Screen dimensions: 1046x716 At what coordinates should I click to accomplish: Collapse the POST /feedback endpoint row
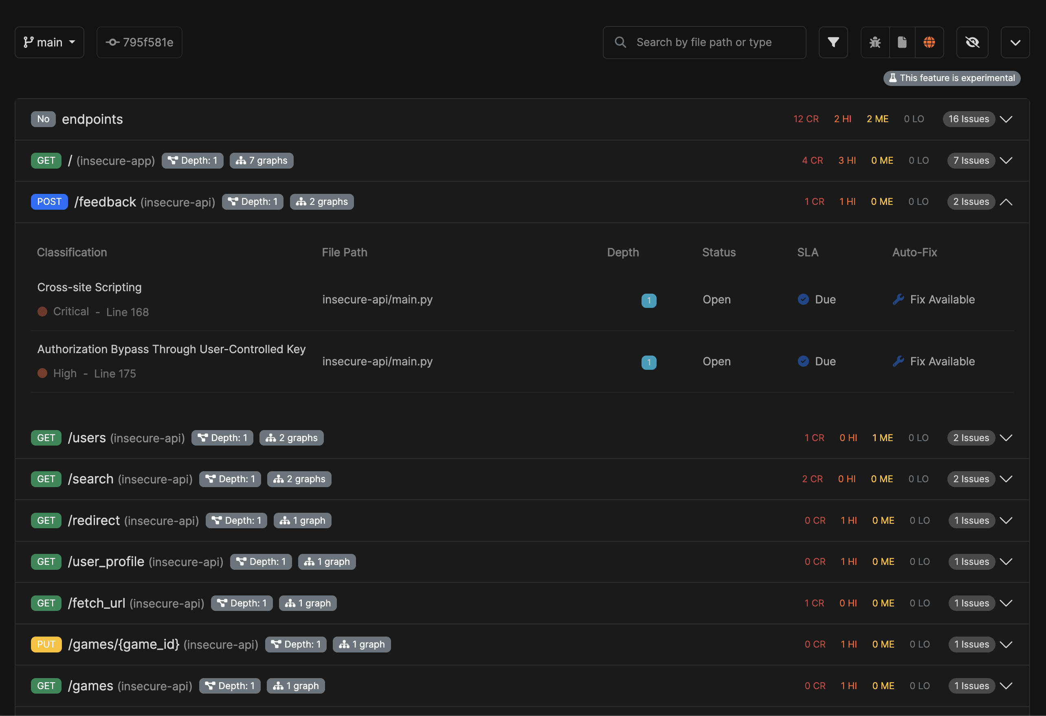pyautogui.click(x=1006, y=202)
